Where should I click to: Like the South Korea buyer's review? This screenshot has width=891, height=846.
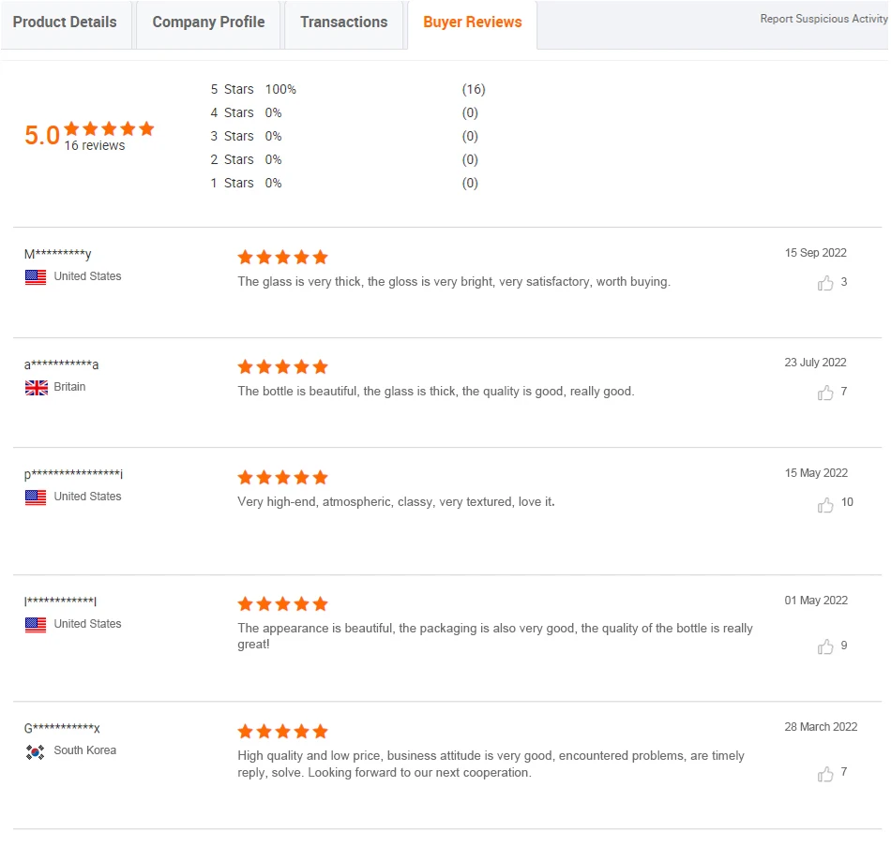tap(825, 774)
